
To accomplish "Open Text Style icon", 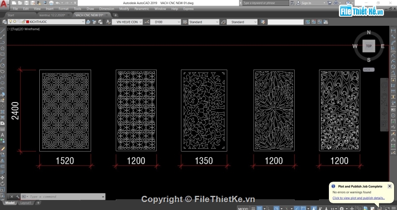I will pos(108,22).
